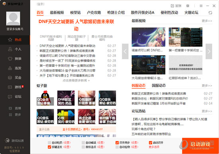
Task: Click the refresh icon beside 火爆论坛
Action: (x=210, y=13)
